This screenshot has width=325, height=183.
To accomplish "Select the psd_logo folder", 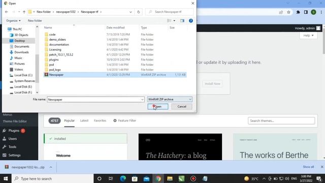I will click(55, 70).
